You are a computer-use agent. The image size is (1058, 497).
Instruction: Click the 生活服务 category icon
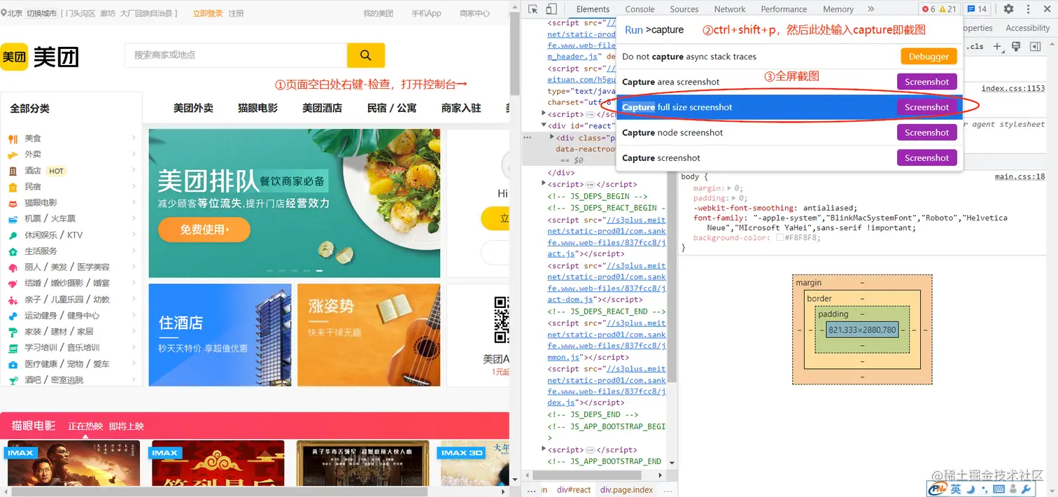tap(13, 251)
